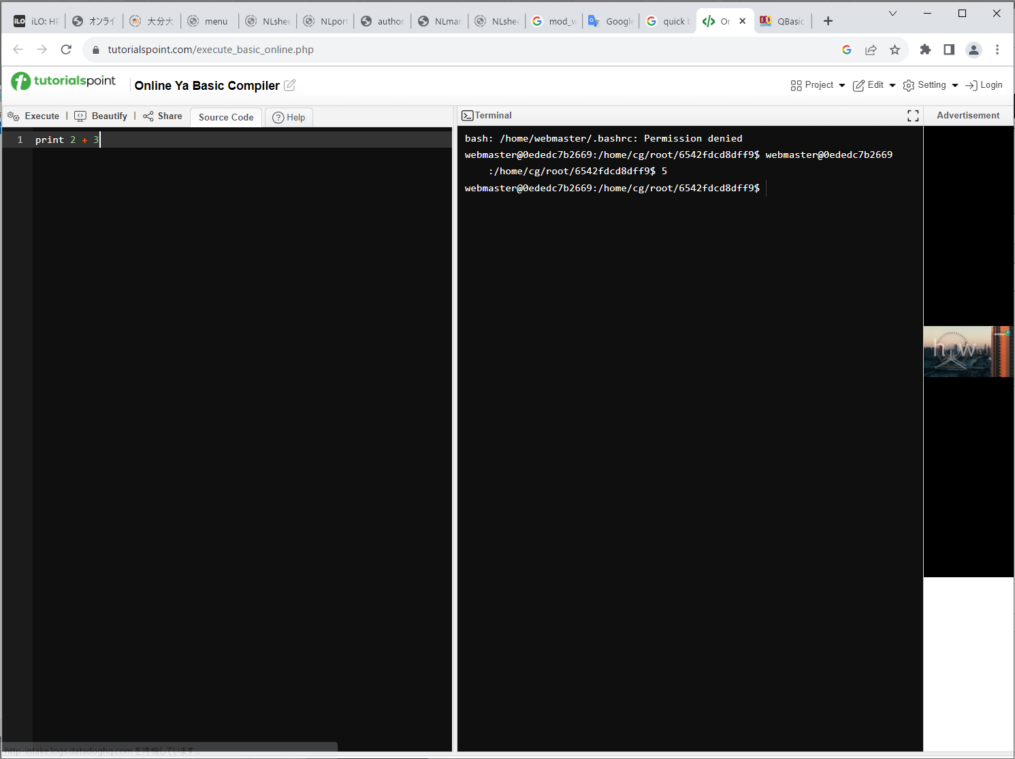
Task: Open the Share option
Action: pos(163,116)
